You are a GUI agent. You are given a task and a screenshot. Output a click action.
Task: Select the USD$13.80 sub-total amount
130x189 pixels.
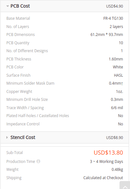point(108,153)
